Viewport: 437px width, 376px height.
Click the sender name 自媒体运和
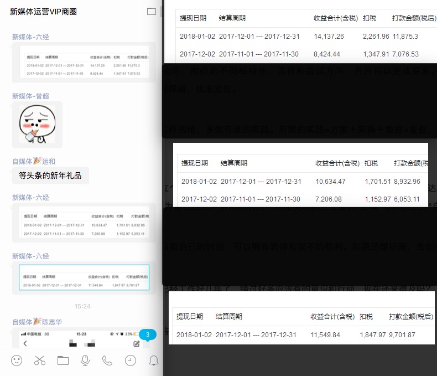pos(34,162)
